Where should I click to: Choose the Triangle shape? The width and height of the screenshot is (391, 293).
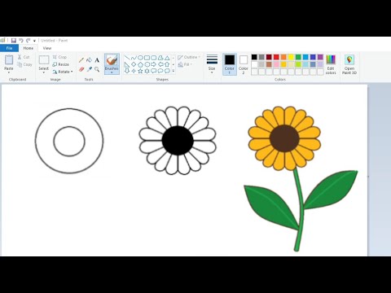167,58
